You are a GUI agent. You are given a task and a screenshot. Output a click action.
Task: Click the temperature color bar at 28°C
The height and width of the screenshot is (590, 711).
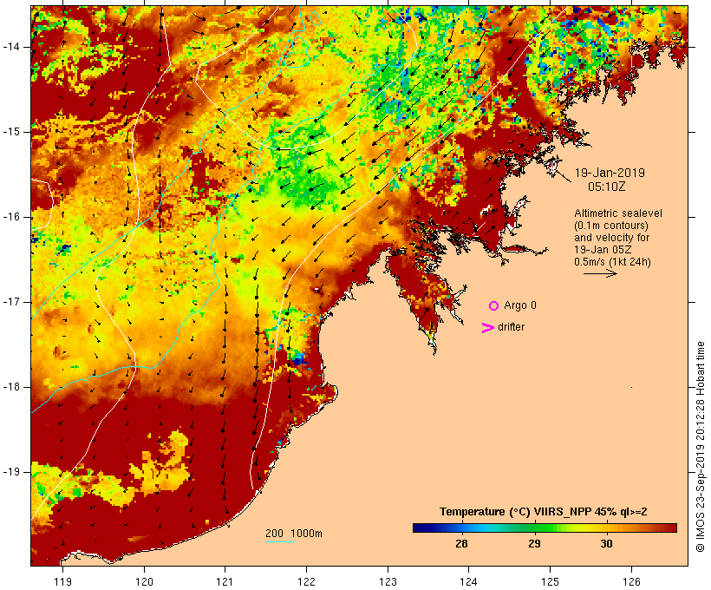point(461,528)
